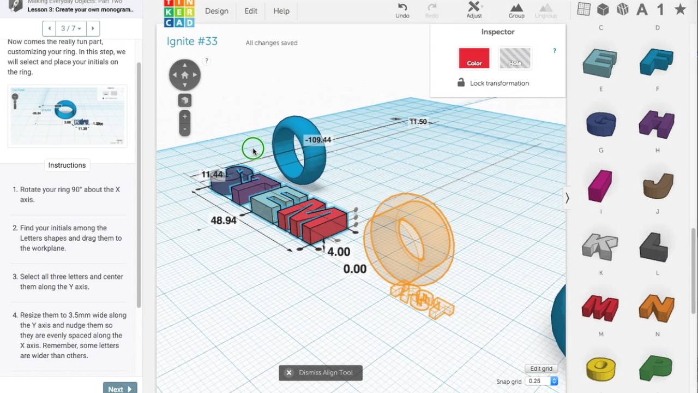Toggle perspective view cube button
The image size is (698, 393).
click(185, 100)
